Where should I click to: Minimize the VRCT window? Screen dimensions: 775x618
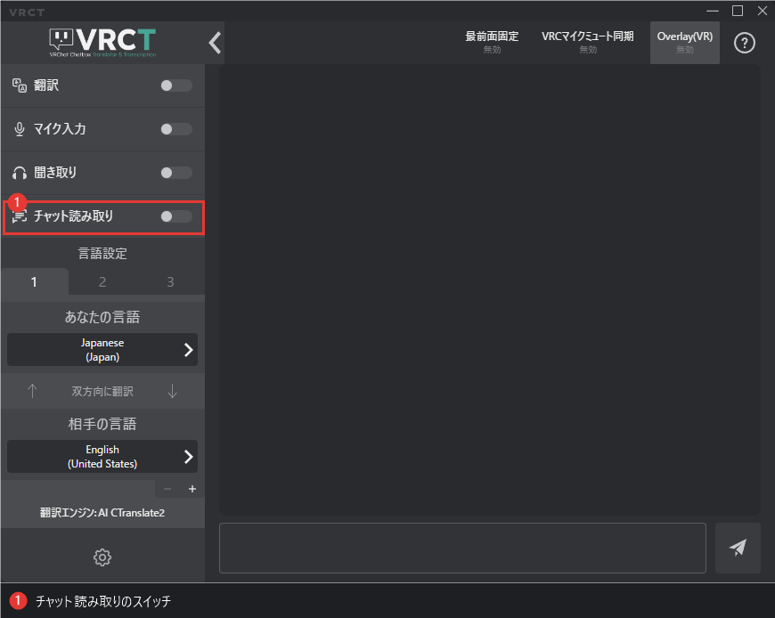pos(713,11)
